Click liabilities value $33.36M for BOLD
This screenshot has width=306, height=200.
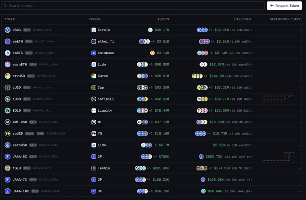(222, 110)
